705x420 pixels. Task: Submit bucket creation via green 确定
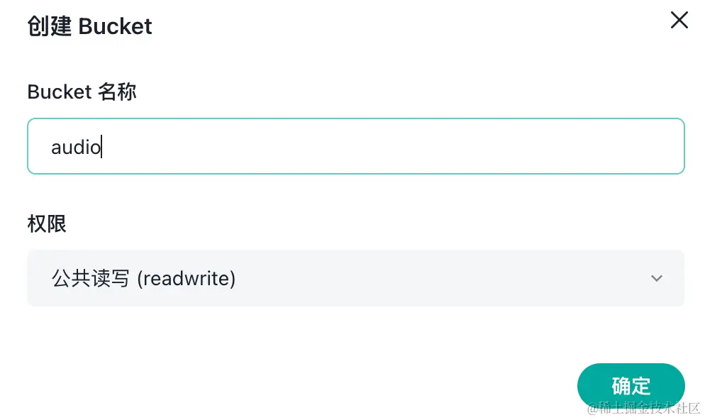click(631, 386)
